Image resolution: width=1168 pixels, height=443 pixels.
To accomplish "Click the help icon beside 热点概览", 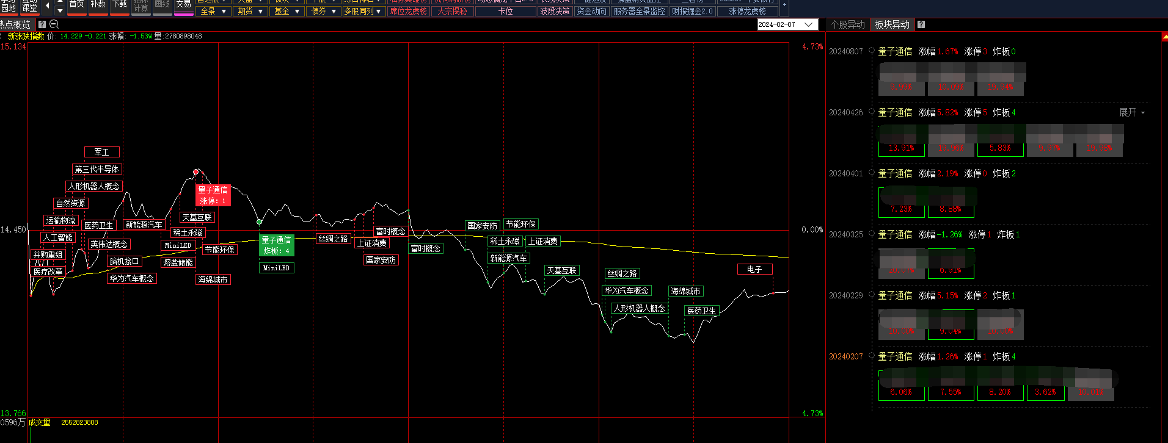I will click(42, 24).
